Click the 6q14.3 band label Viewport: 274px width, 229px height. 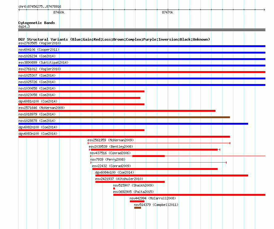[24, 26]
